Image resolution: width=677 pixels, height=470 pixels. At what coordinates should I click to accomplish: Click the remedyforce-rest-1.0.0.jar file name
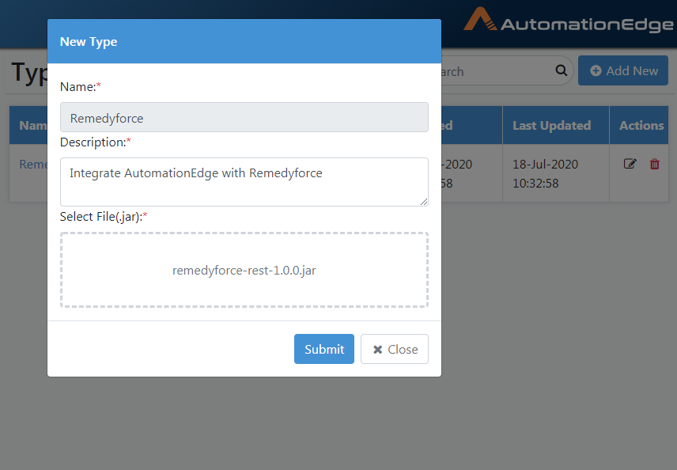[x=244, y=271]
